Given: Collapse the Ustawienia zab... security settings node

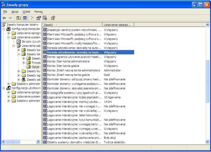Looking at the screenshot, I should point(14,46).
